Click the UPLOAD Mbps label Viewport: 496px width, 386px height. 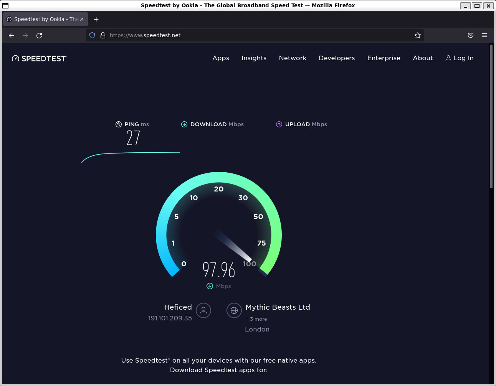tap(306, 124)
